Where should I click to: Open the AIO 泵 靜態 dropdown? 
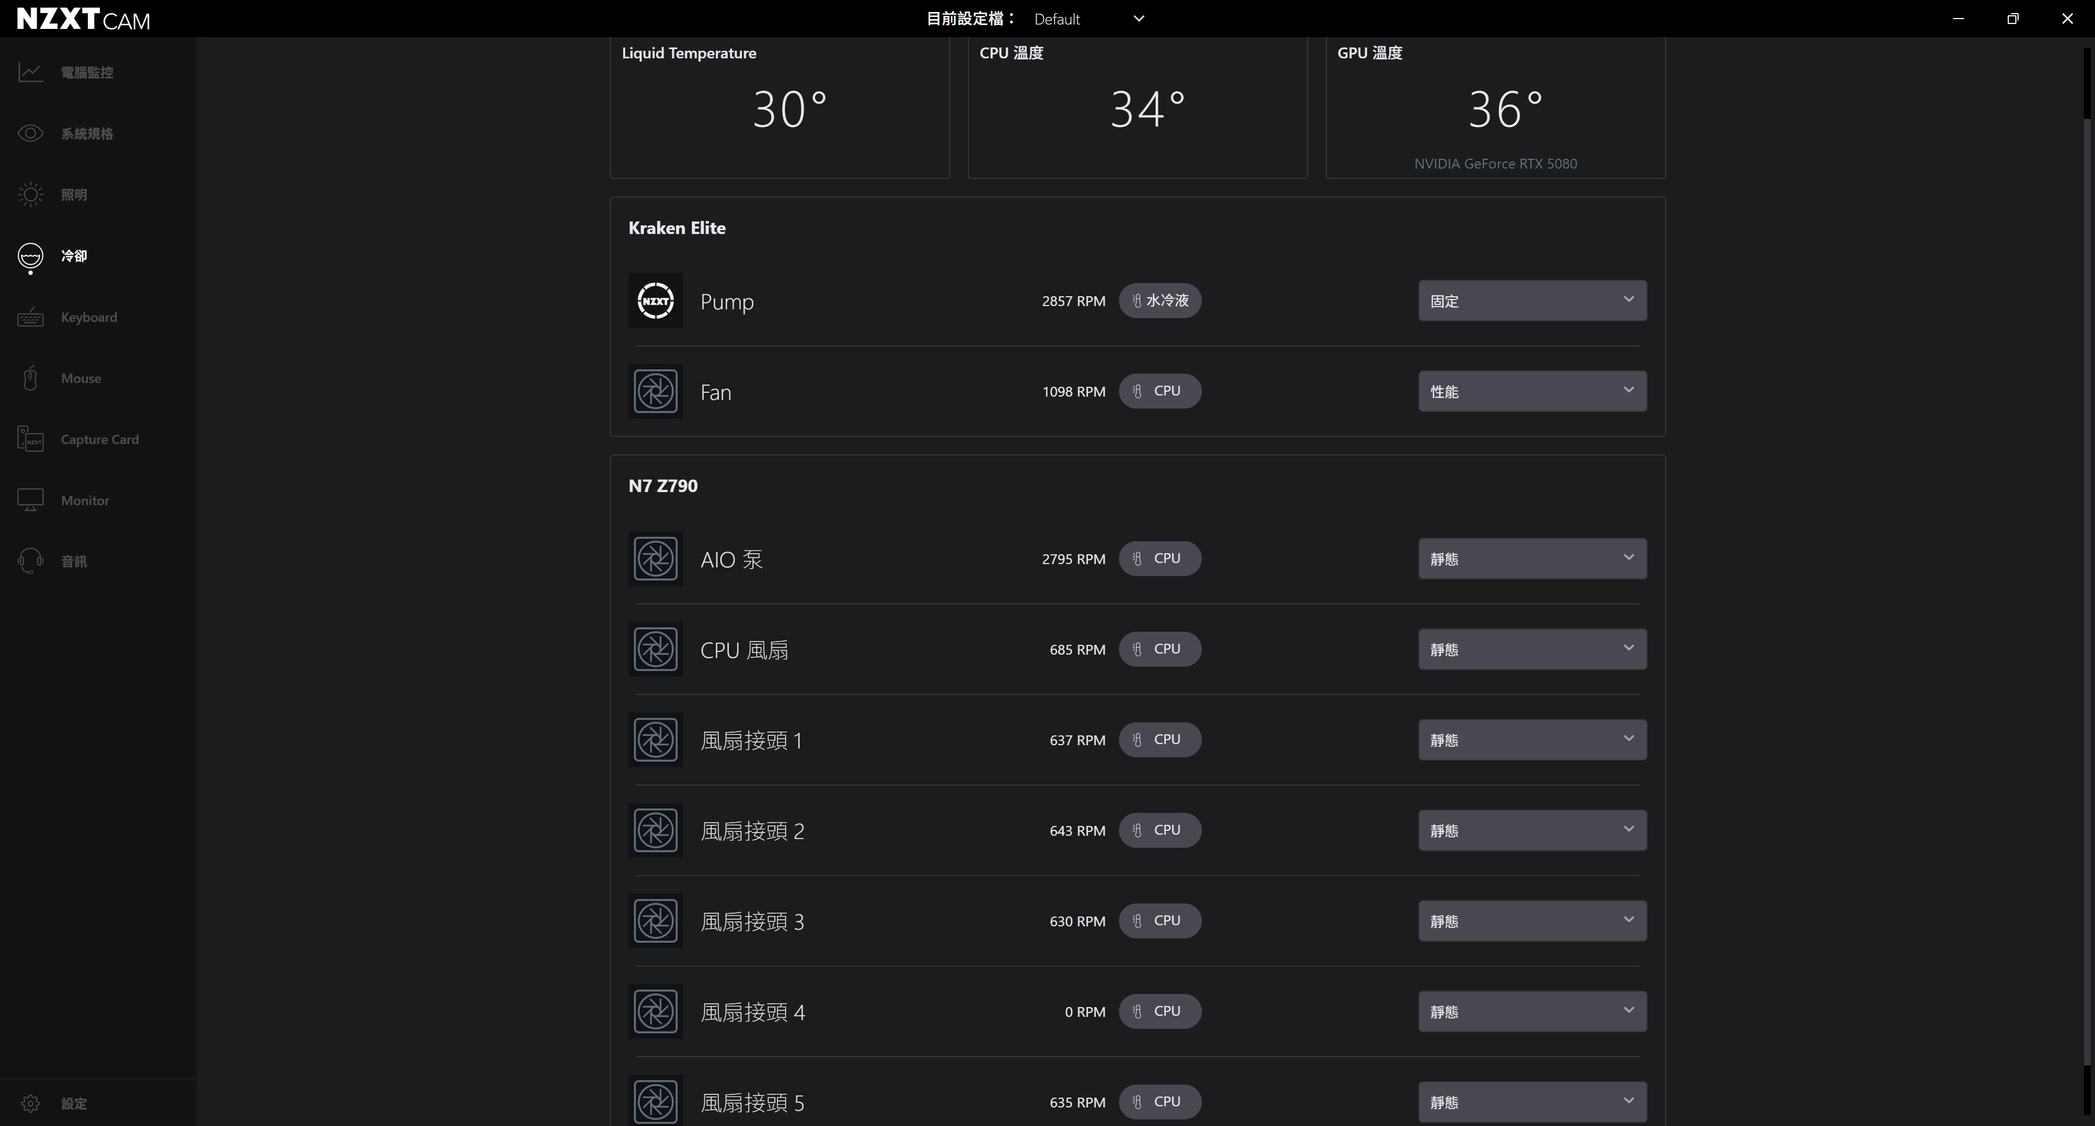pos(1532,559)
